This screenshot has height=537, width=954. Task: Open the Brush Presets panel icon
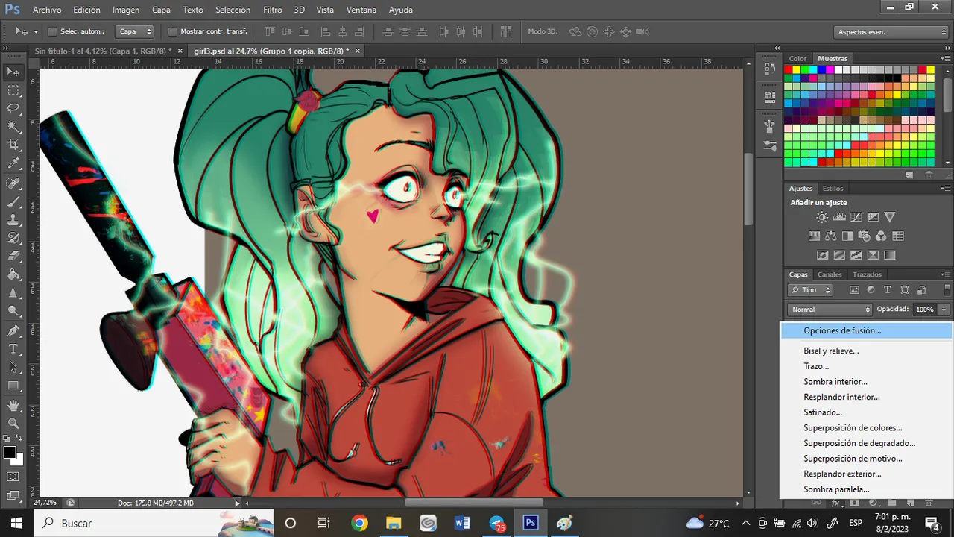point(770,145)
